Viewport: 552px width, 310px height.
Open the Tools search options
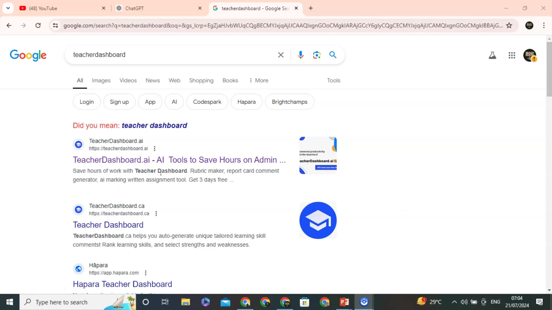click(333, 81)
